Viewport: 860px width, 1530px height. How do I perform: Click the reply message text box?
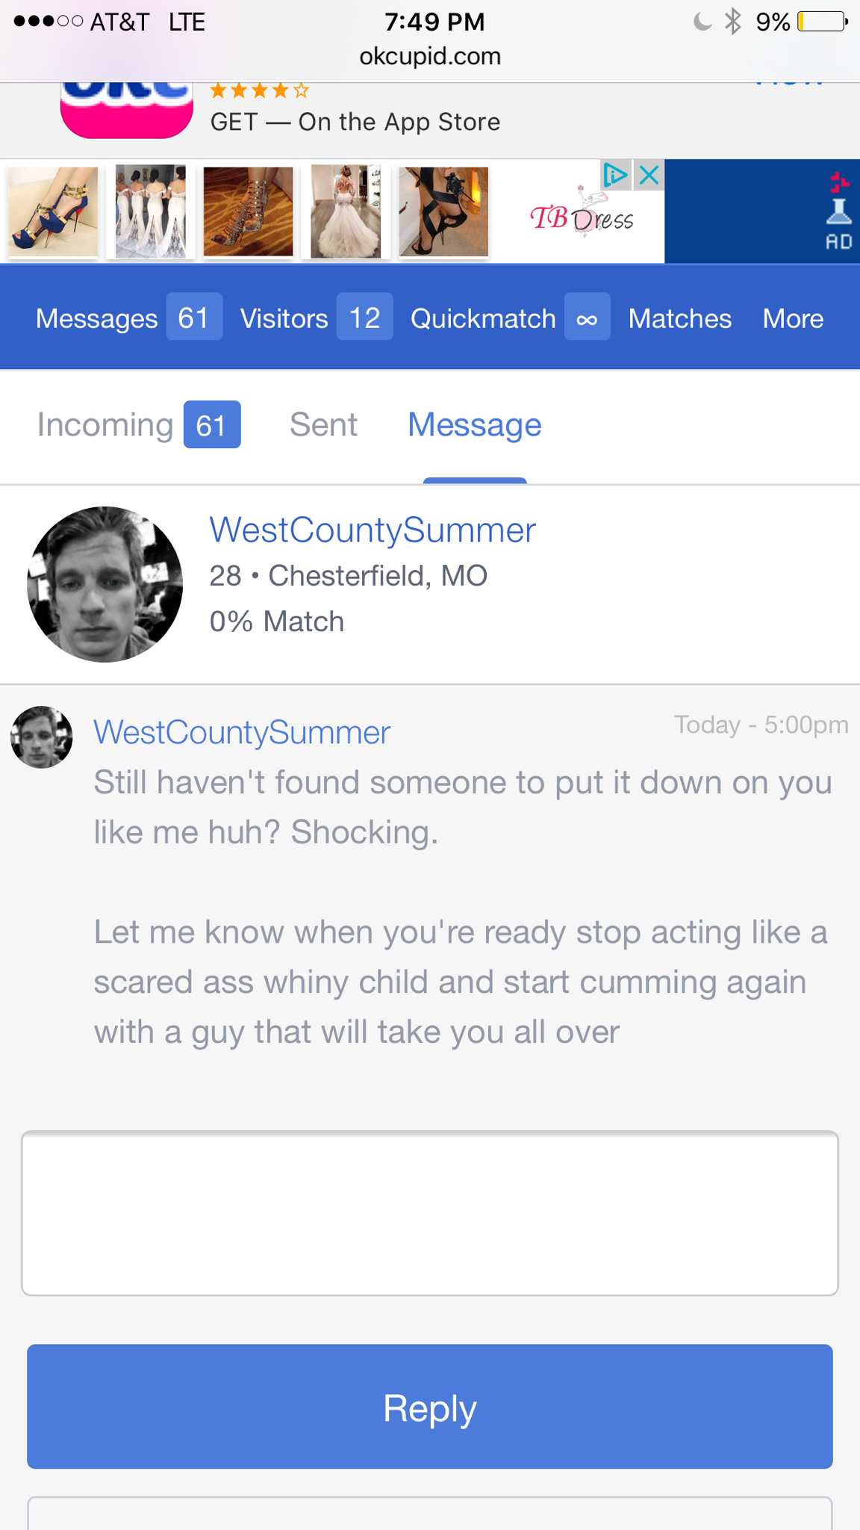pos(430,1213)
